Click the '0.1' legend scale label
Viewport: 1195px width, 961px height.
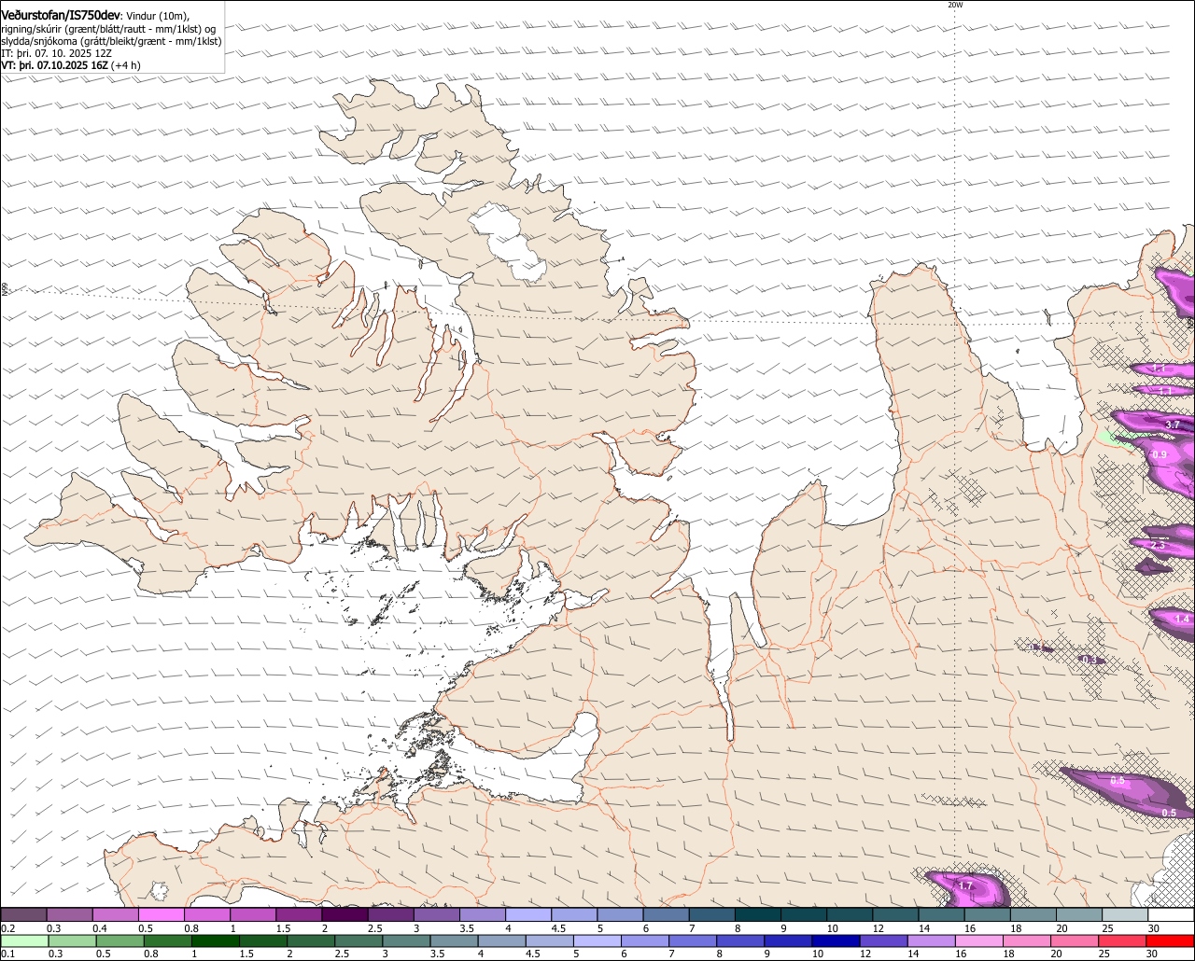[7, 954]
